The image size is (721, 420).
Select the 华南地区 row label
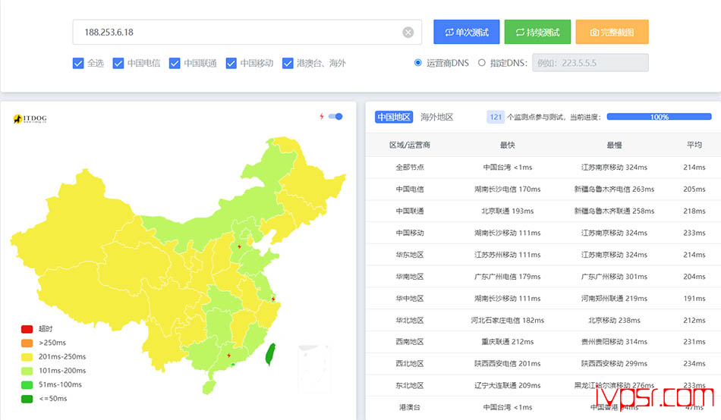[410, 277]
